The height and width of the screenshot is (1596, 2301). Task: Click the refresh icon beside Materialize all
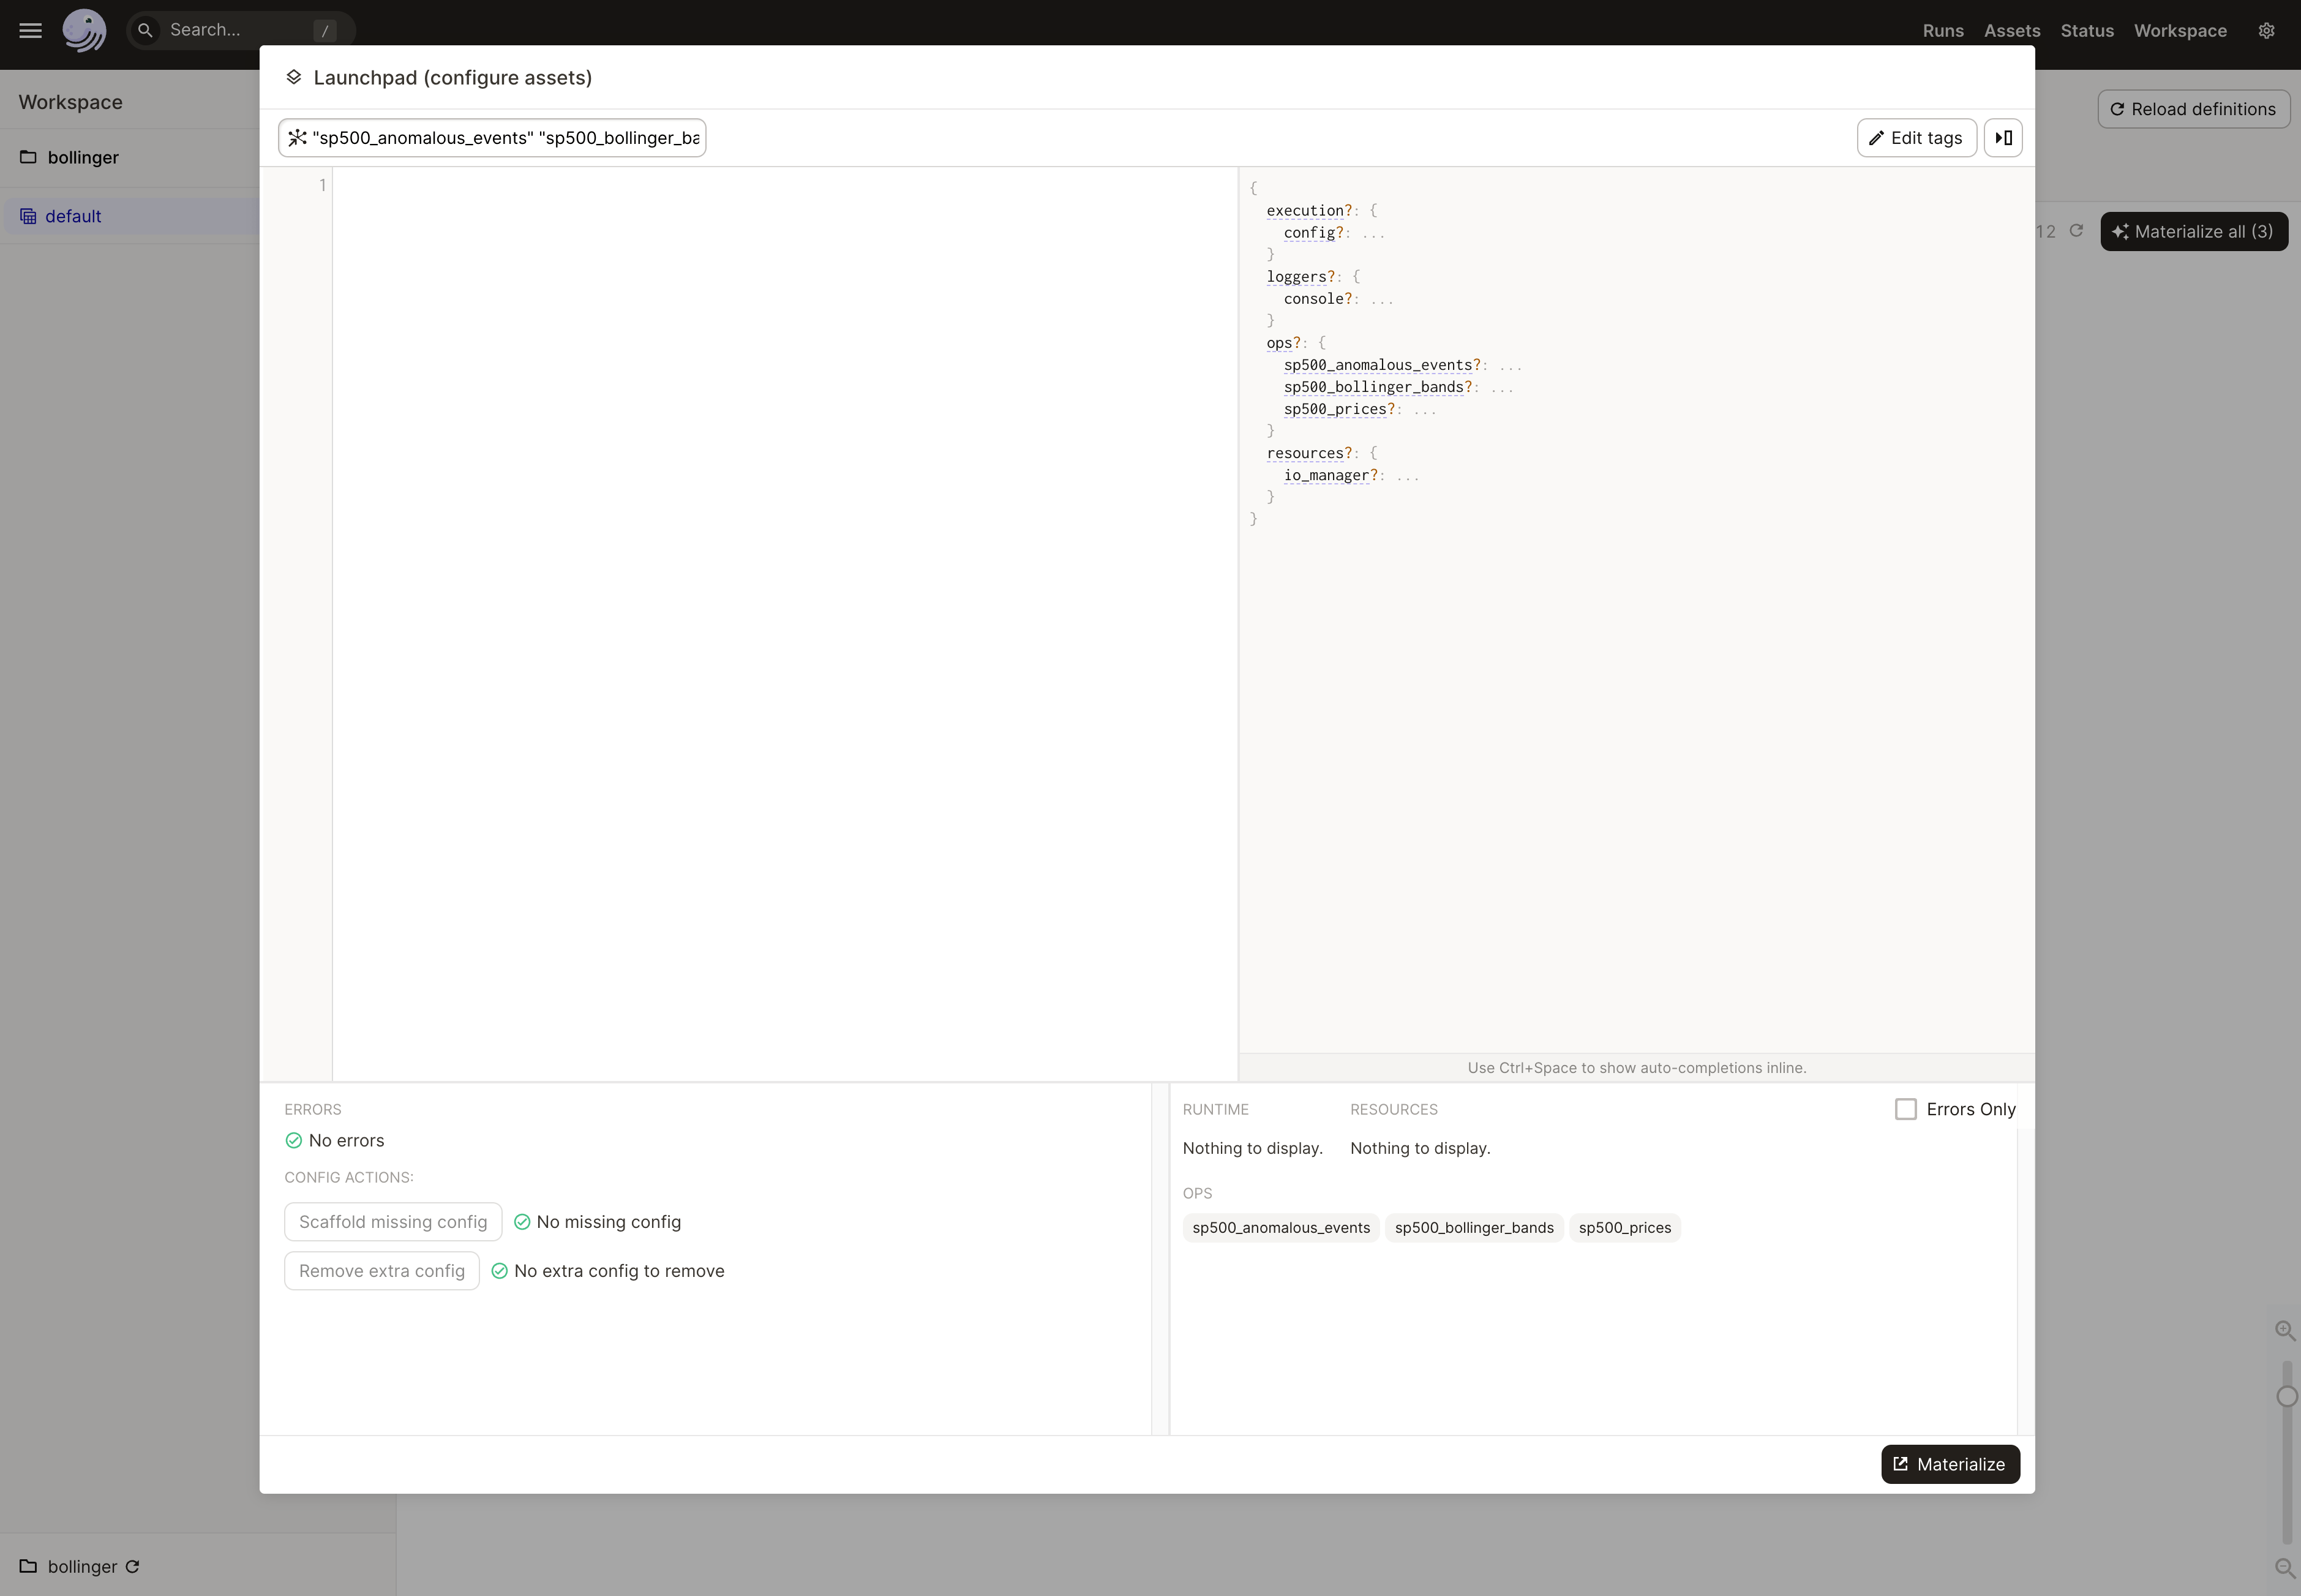2076,231
